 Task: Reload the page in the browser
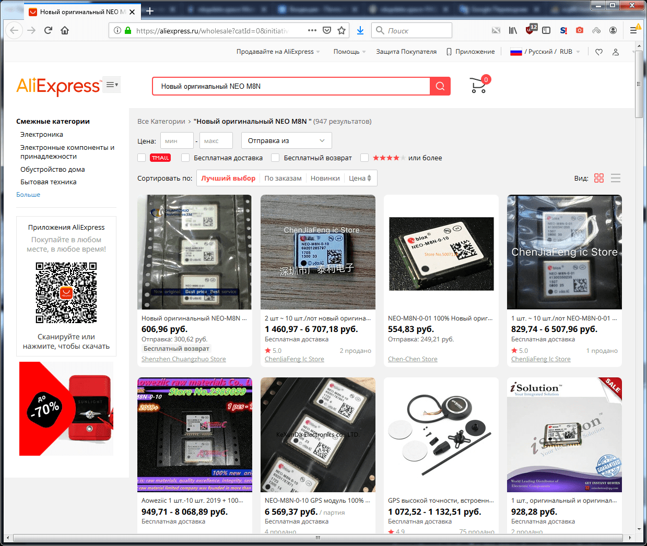(x=48, y=30)
